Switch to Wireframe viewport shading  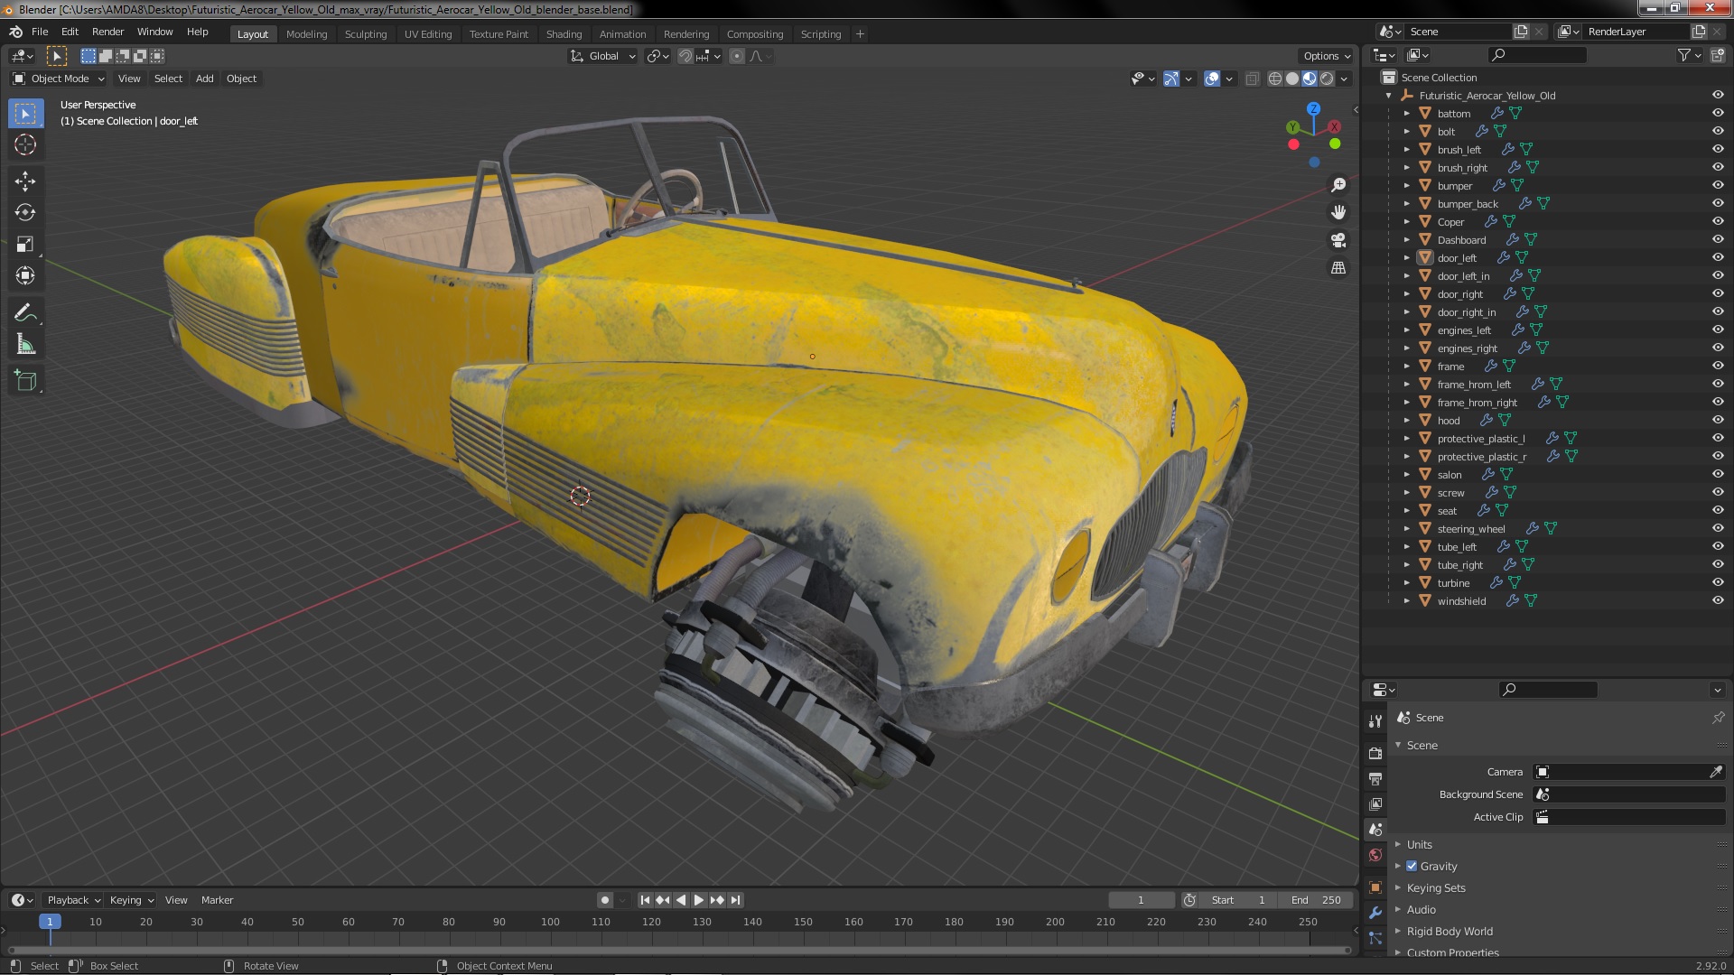[x=1275, y=79]
